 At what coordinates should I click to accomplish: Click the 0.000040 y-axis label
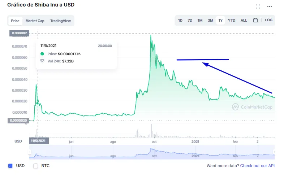[20, 79]
